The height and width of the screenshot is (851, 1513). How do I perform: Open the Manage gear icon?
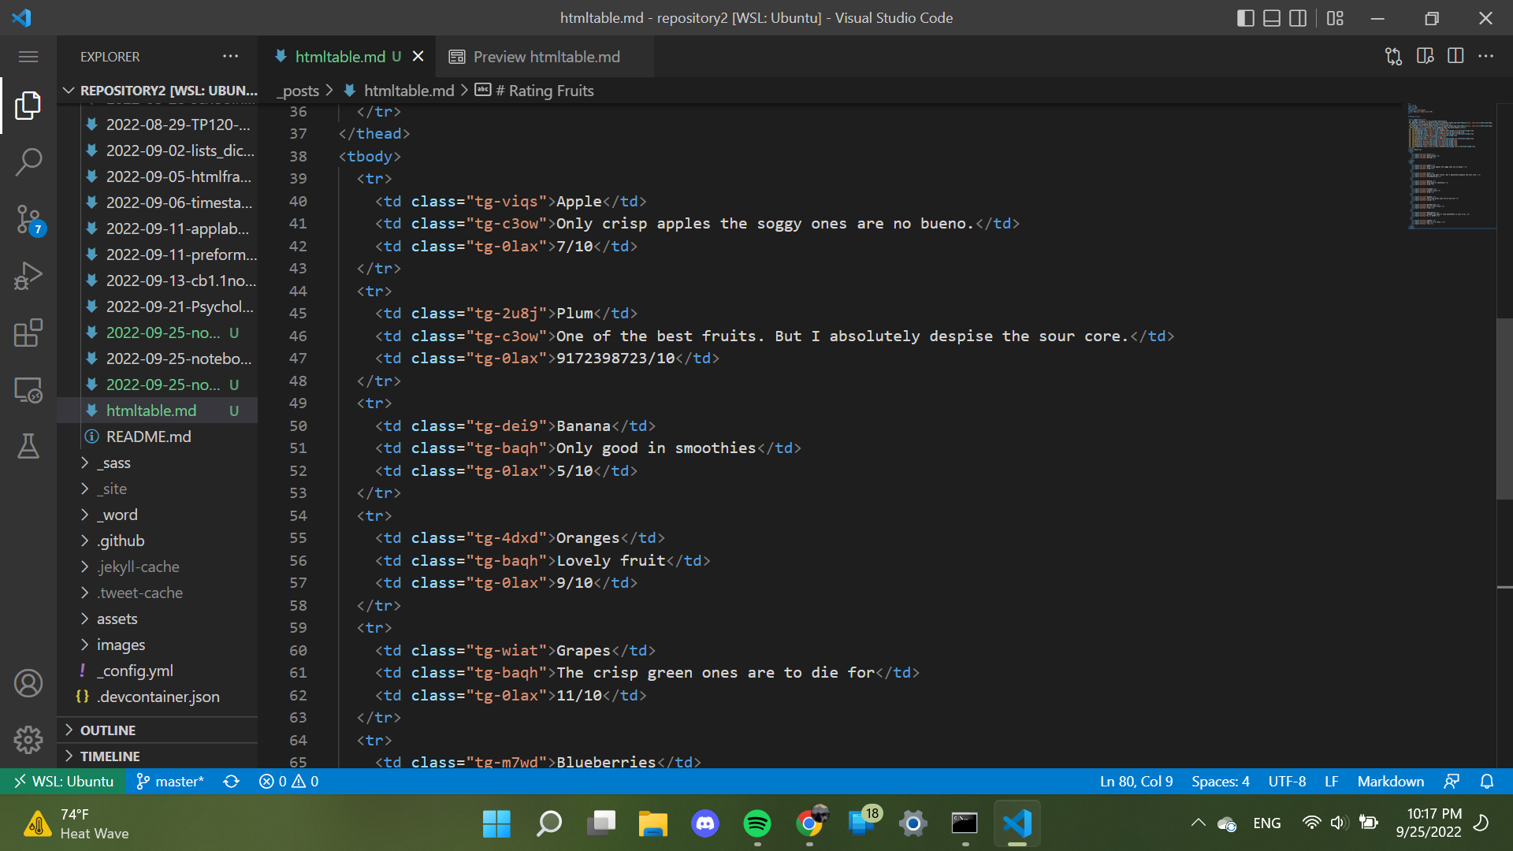(x=28, y=739)
